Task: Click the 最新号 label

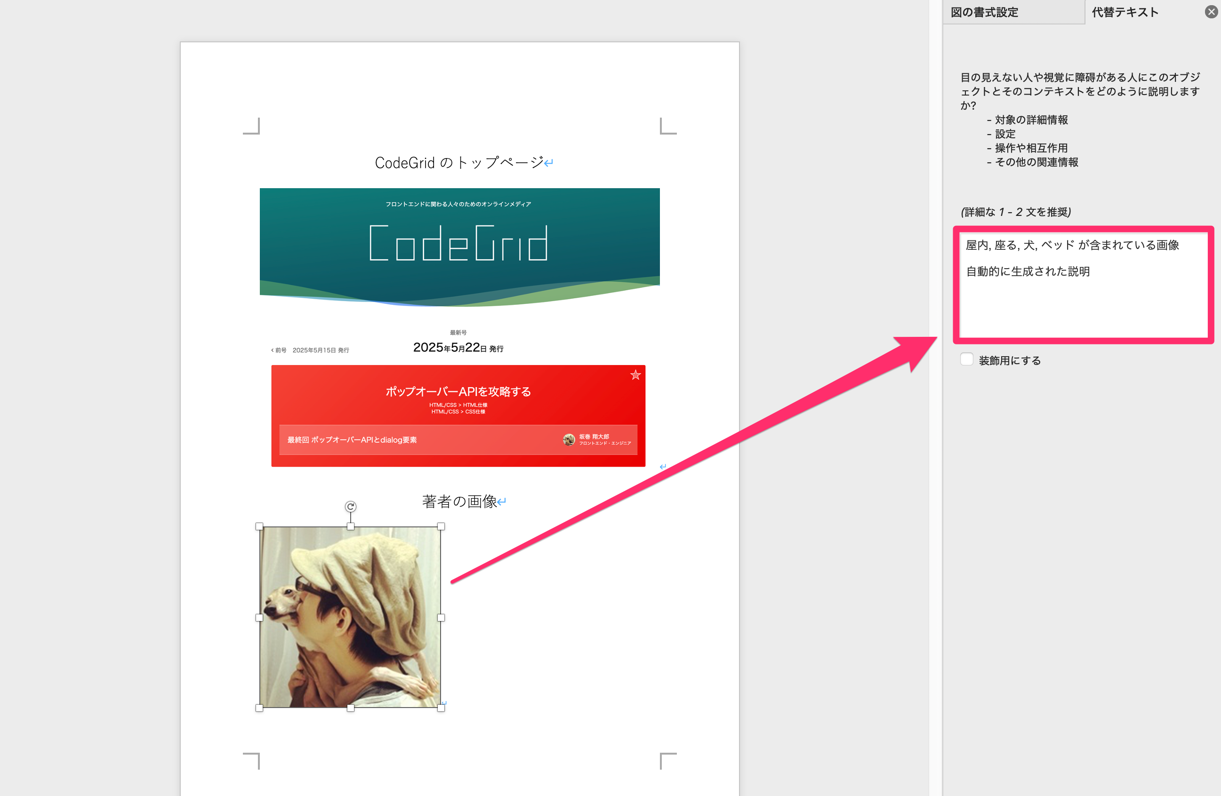Action: pos(458,332)
